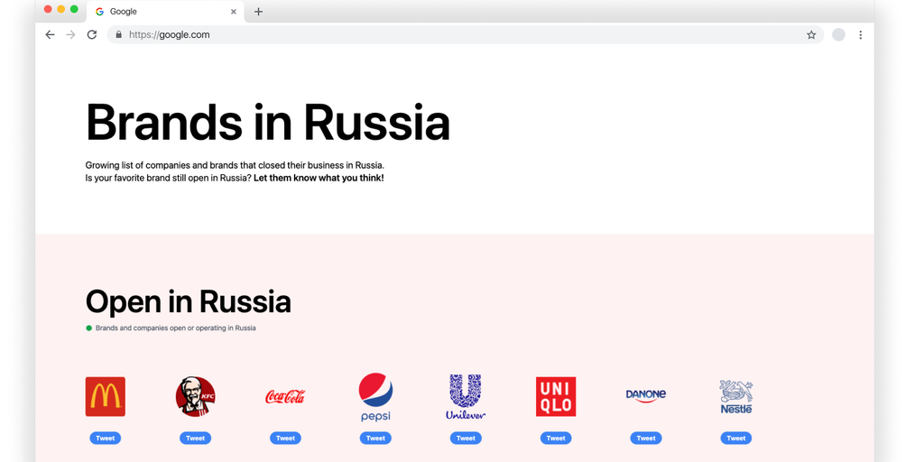Click the Google favicon in the tab

coord(99,11)
